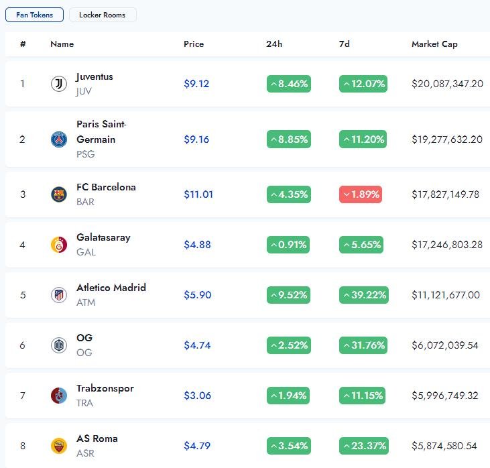Screen dimensions: 490x468
Task: Open the FC Barcelona token name link
Action: coord(107,187)
